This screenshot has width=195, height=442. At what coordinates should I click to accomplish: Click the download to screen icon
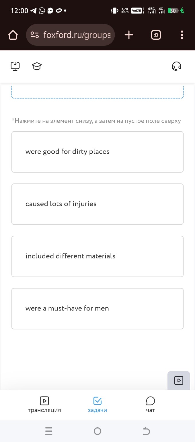[x=15, y=66]
